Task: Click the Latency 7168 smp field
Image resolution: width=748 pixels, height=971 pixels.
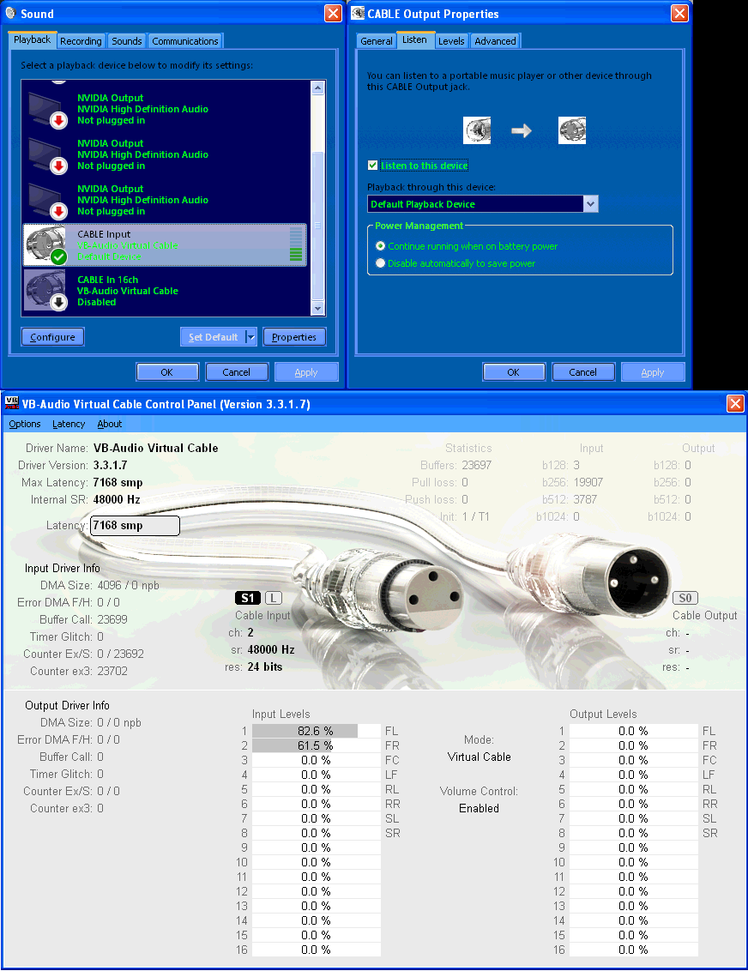Action: pos(135,525)
